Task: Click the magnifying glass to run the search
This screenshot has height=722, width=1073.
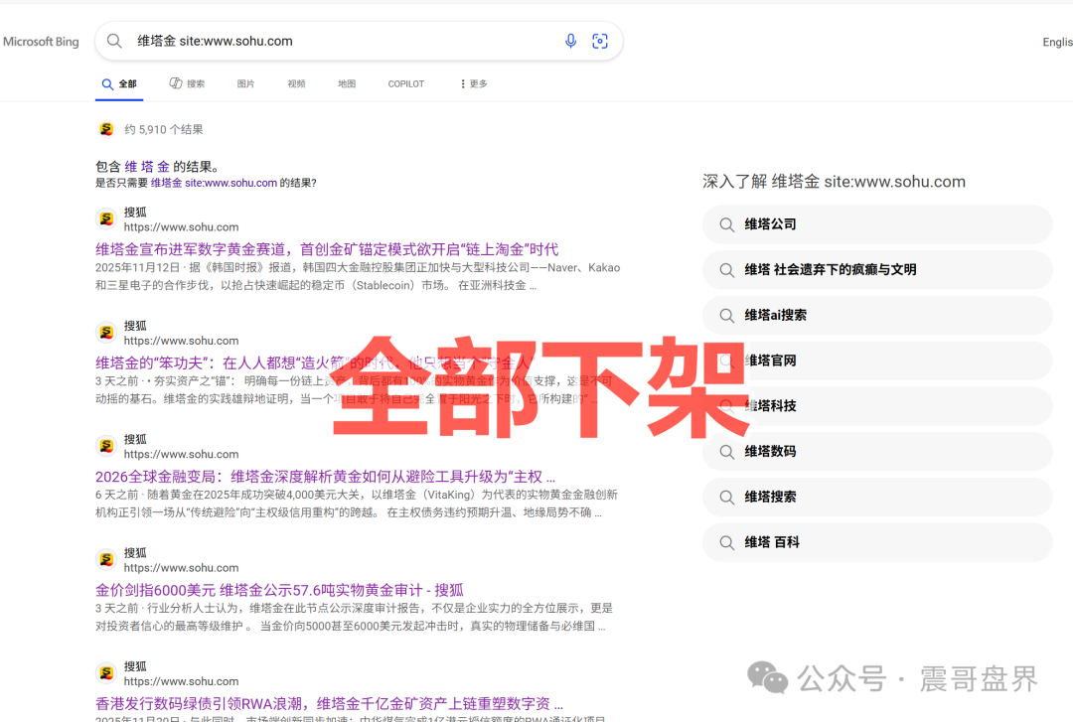Action: 114,41
